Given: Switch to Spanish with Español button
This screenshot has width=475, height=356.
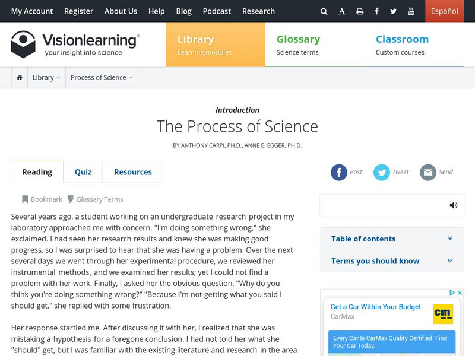Looking at the screenshot, I should [x=444, y=11].
